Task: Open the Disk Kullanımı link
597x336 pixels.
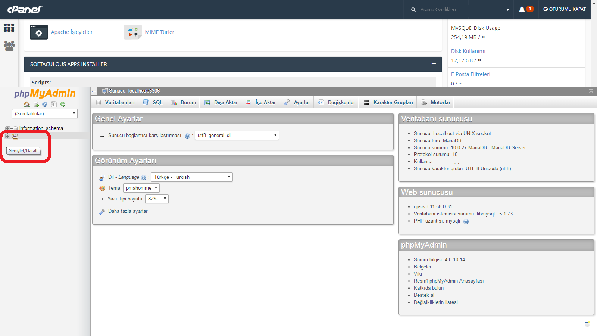Action: (x=468, y=51)
